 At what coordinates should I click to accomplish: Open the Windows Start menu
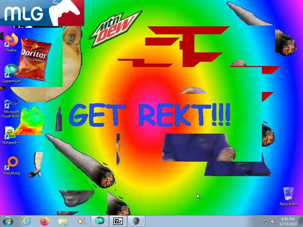tap(8, 221)
